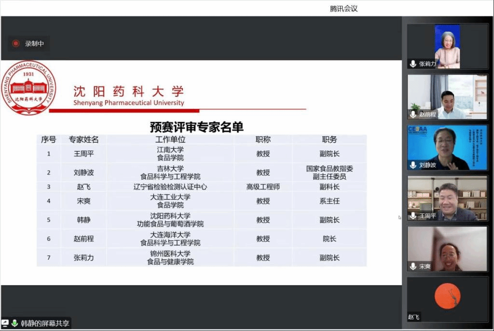
Task: Click the microphone icon beside 张莉力
Action: pos(413,64)
